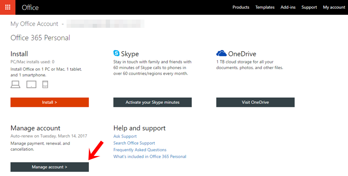Open What's included in Office 365 Personal
The image size is (348, 176).
click(150, 156)
